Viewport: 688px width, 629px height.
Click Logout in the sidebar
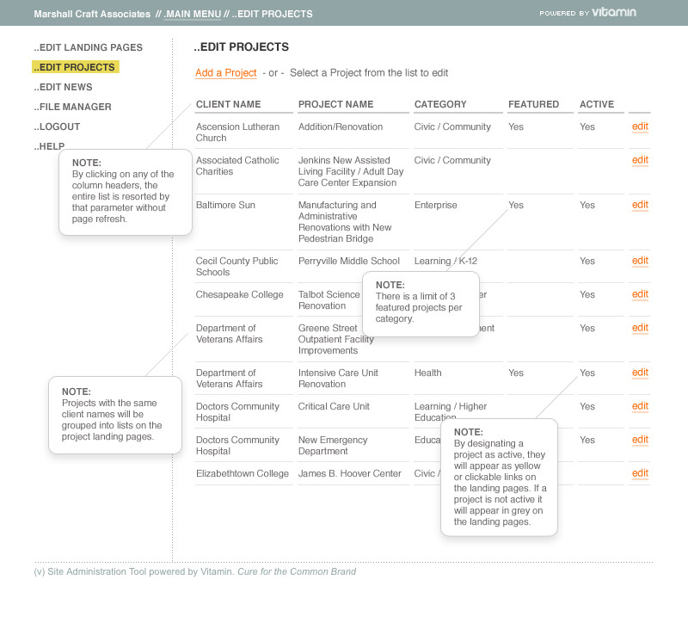(59, 126)
